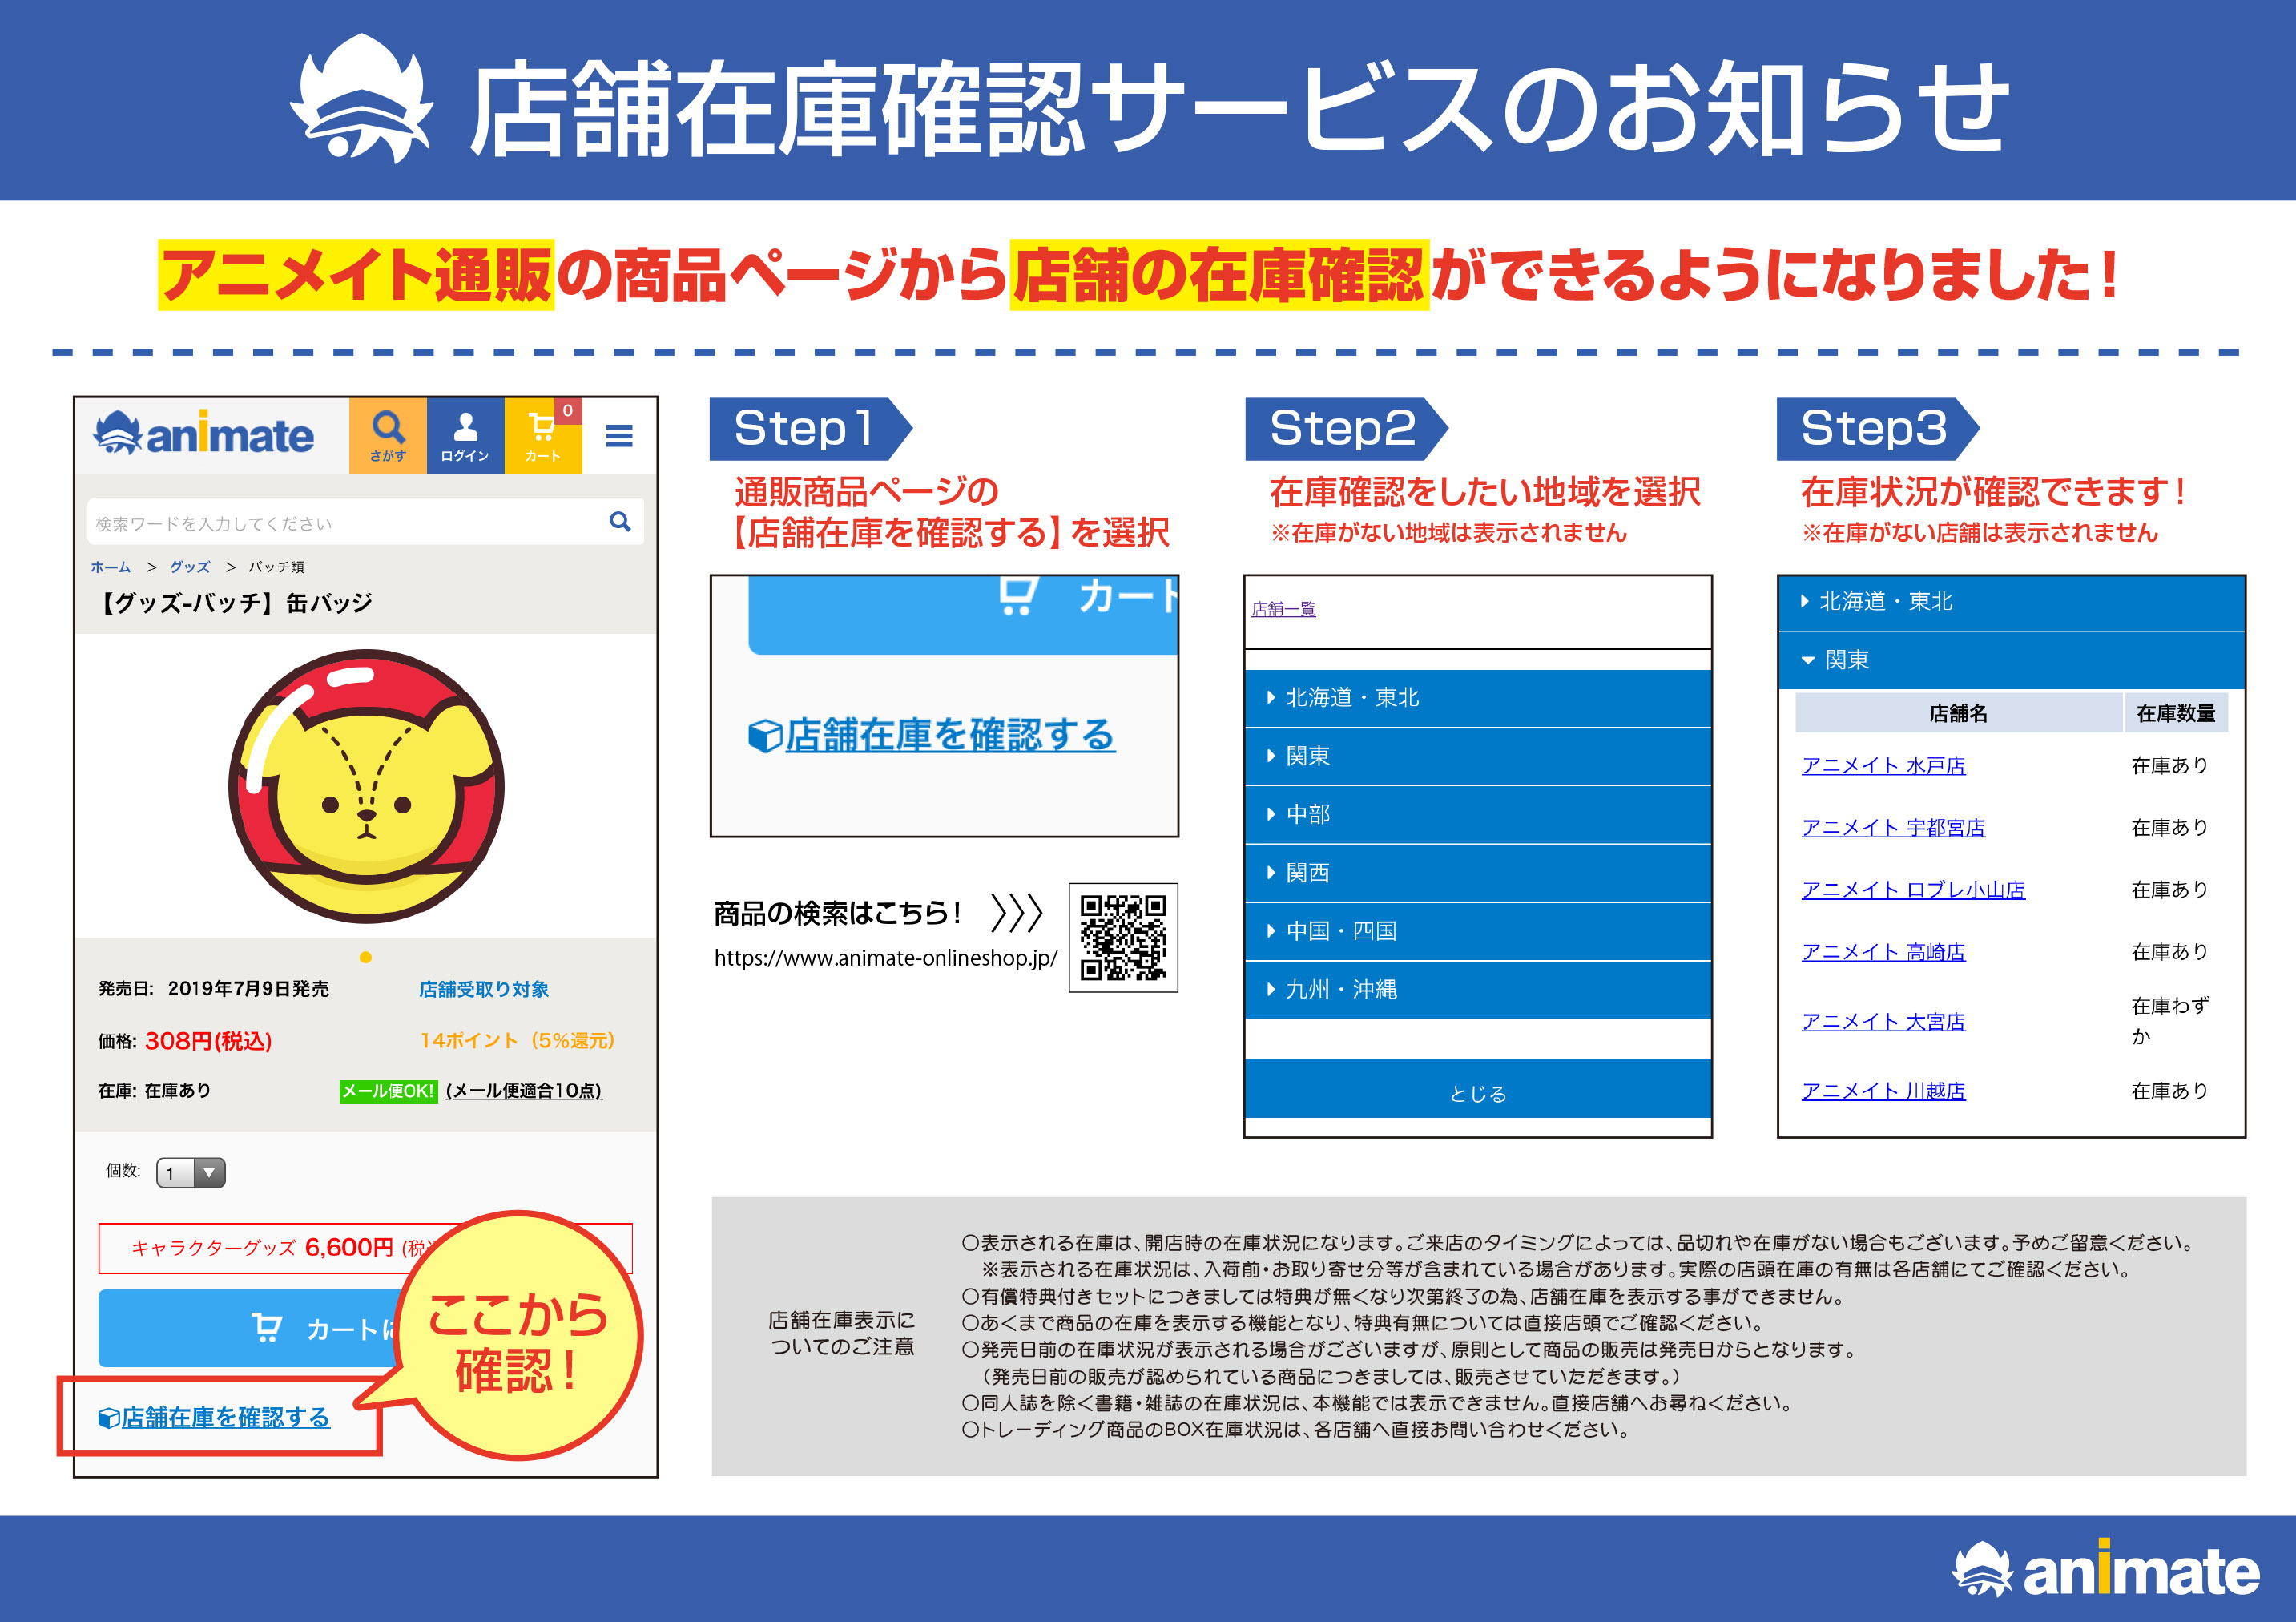Click the cart icon in Step1 screenshot
The width and height of the screenshot is (2296, 1622).
click(x=1018, y=595)
